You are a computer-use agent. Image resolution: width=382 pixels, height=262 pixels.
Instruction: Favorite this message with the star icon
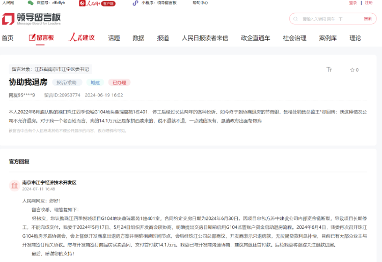[352, 70]
